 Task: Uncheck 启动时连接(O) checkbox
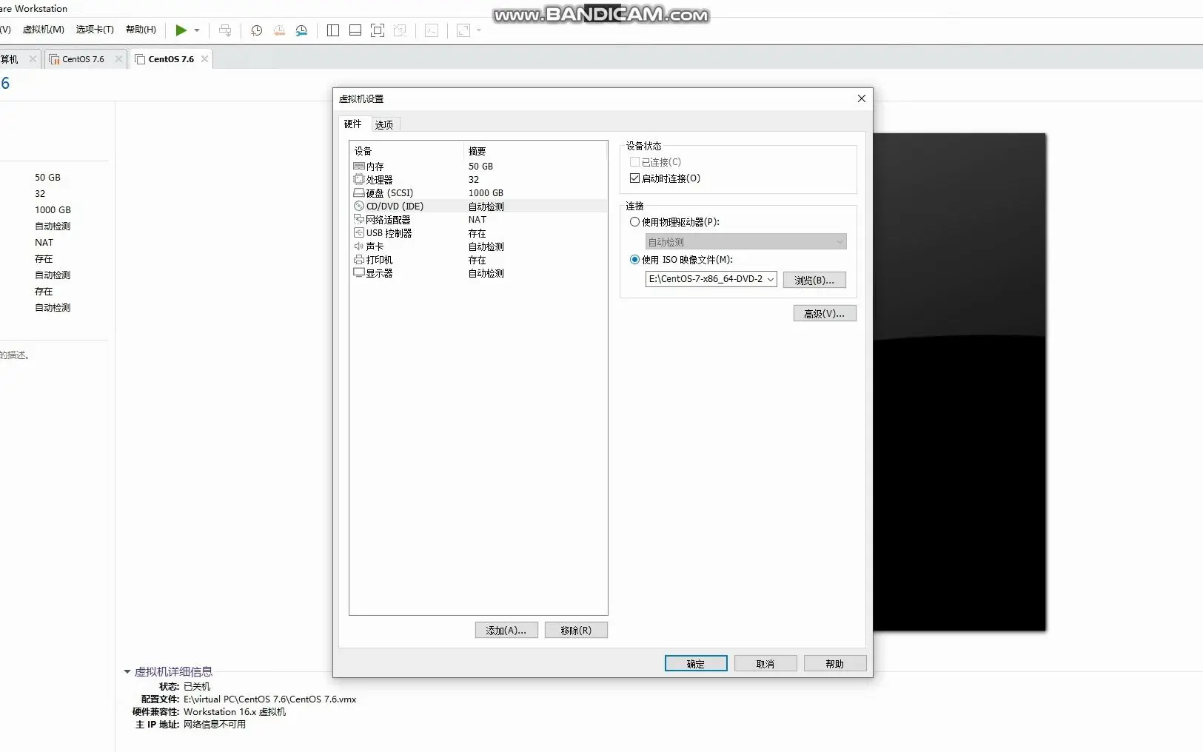pyautogui.click(x=634, y=178)
